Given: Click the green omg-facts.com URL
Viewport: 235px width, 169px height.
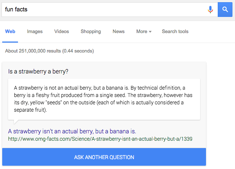Looking at the screenshot, I should [100, 139].
